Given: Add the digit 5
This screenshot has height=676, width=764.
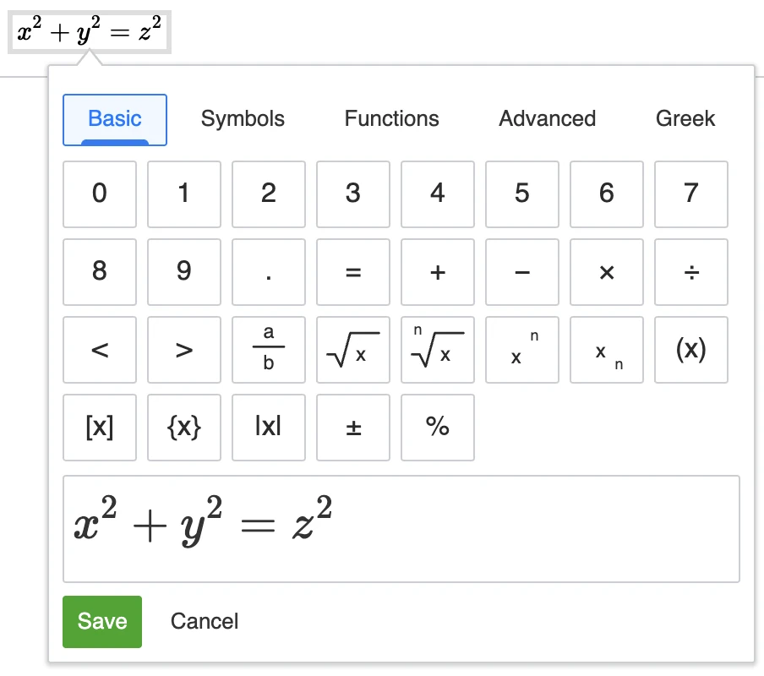Looking at the screenshot, I should [x=521, y=194].
